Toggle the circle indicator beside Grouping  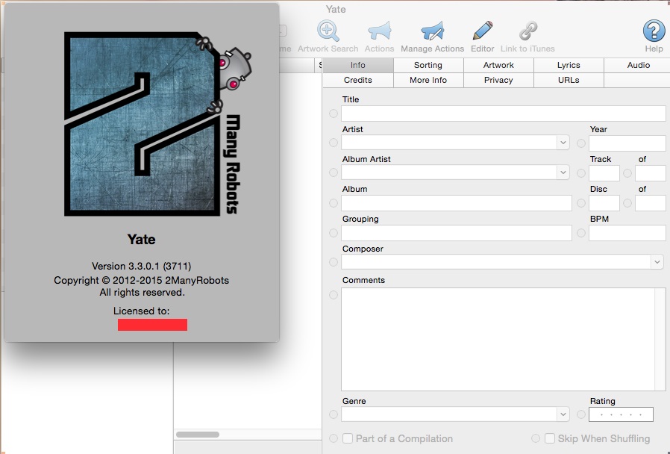coord(334,233)
